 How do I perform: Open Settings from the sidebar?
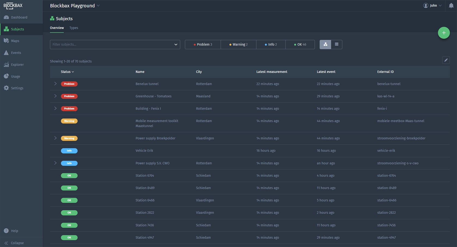coord(17,88)
